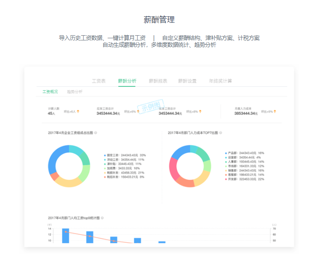Screen dimensions: 321x260
Task: Click the 浮动工资 legend entry
Action: (124, 159)
